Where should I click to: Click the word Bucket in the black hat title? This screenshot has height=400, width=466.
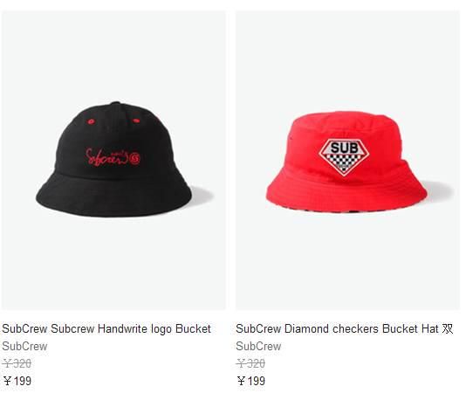193,329
